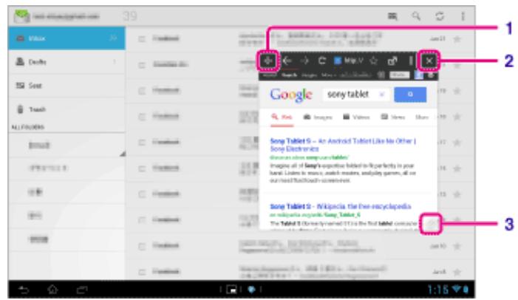
Task: Open the Sent folder
Action: pos(67,86)
